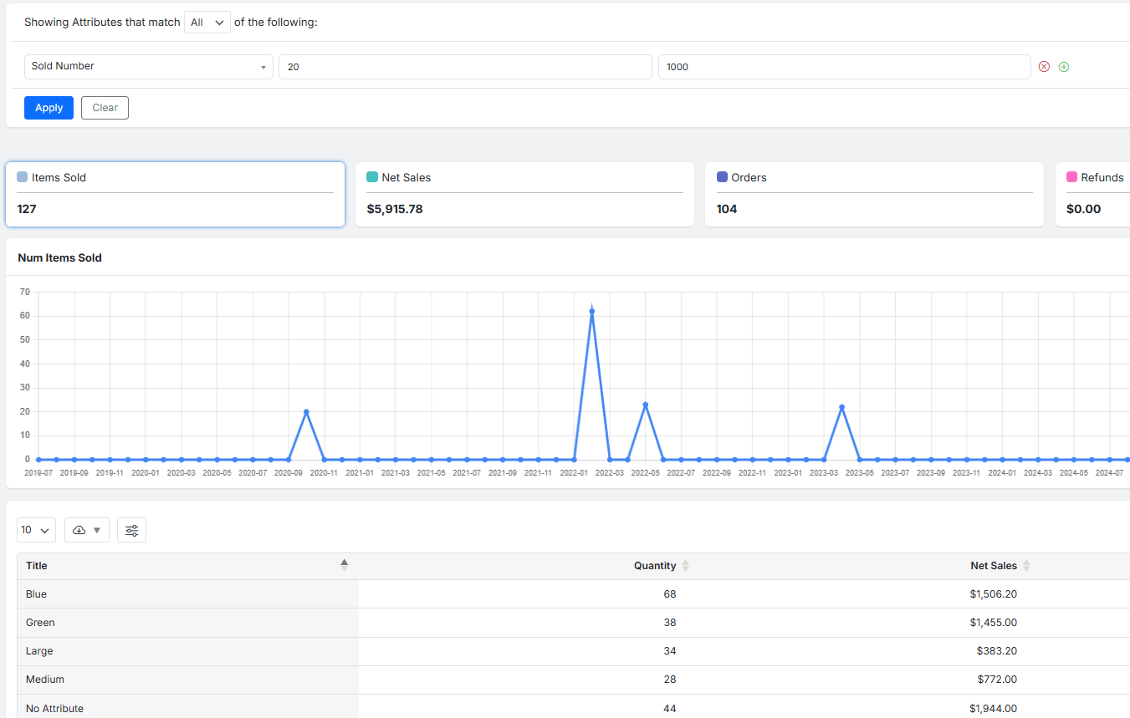Toggle the Net Sales metric card
Image resolution: width=1130 pixels, height=718 pixels.
point(524,194)
